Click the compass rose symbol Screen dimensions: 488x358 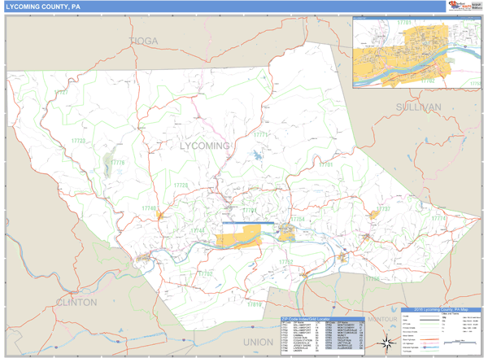pos(387,343)
